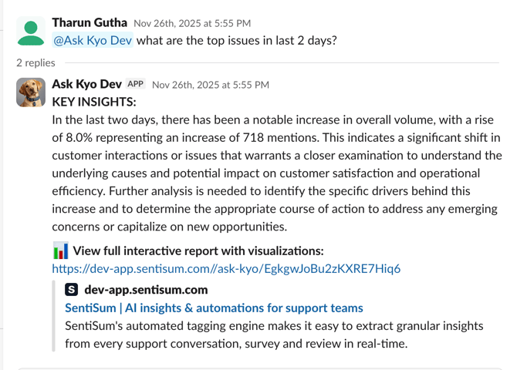Open Tharun Gutha's profile name
517x370 pixels.
[90, 22]
